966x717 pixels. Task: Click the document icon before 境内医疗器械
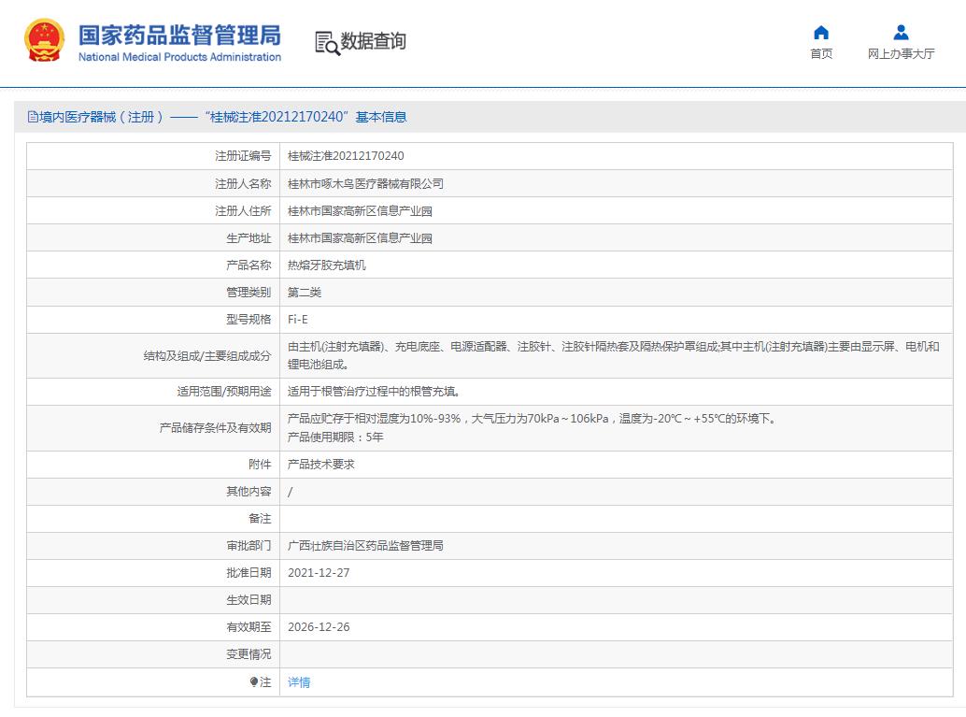33,117
